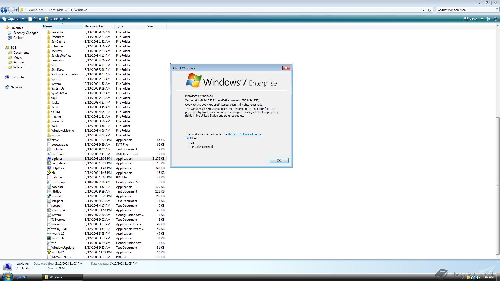Viewport: 500px width, 281px height.
Task: Open Microsoft Software License Terms link
Action: [x=244, y=135]
